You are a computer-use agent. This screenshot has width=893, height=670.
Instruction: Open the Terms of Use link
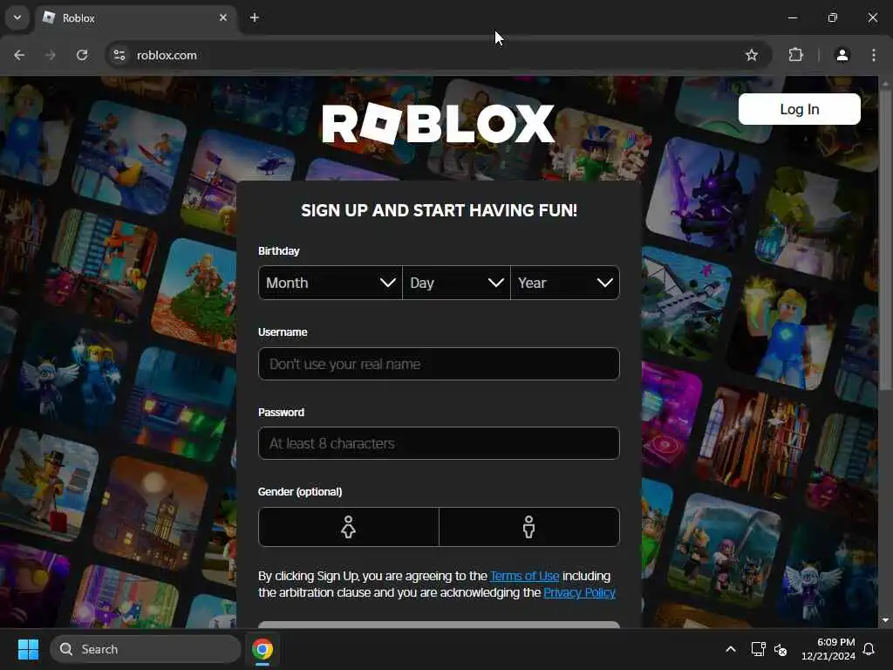[x=524, y=576]
